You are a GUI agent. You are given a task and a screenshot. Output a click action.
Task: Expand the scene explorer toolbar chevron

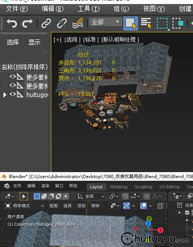pyautogui.click(x=45, y=51)
